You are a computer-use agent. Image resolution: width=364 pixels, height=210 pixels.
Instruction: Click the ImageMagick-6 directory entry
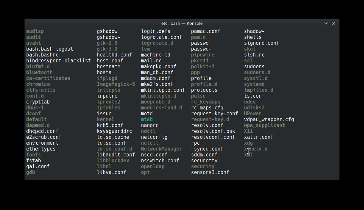coord(116,84)
